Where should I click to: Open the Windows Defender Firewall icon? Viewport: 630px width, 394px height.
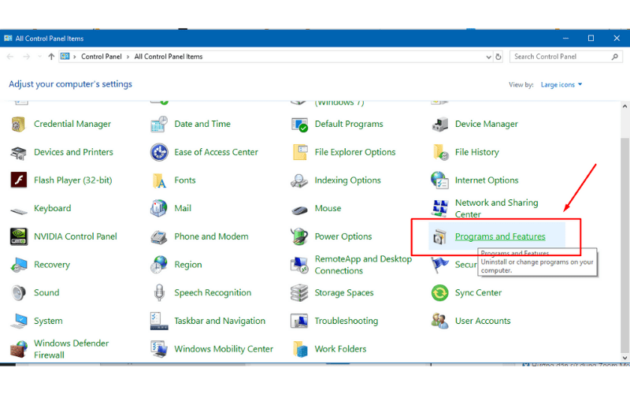(x=19, y=349)
